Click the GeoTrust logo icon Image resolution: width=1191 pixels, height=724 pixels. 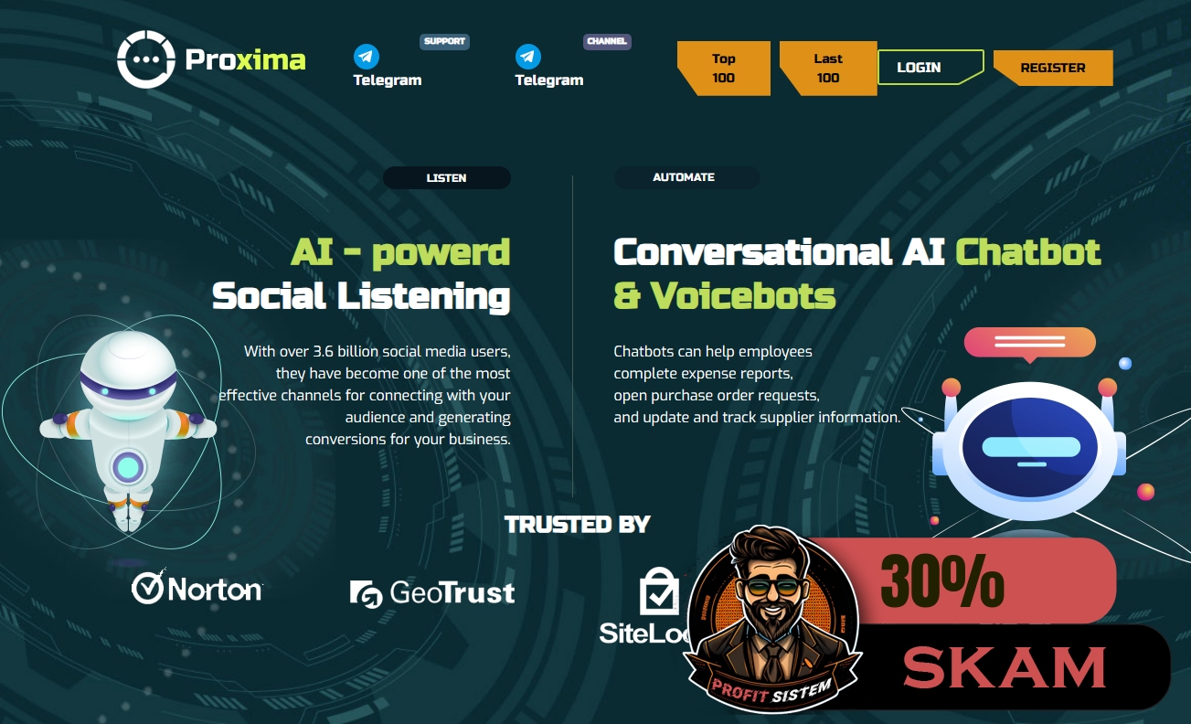coord(367,594)
